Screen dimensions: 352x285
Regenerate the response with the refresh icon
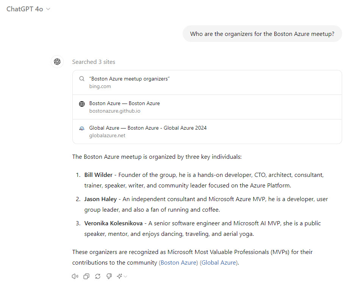[98, 276]
